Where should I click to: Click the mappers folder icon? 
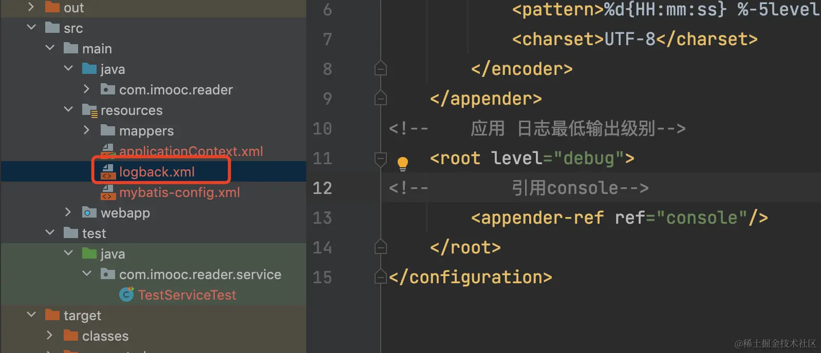108,130
